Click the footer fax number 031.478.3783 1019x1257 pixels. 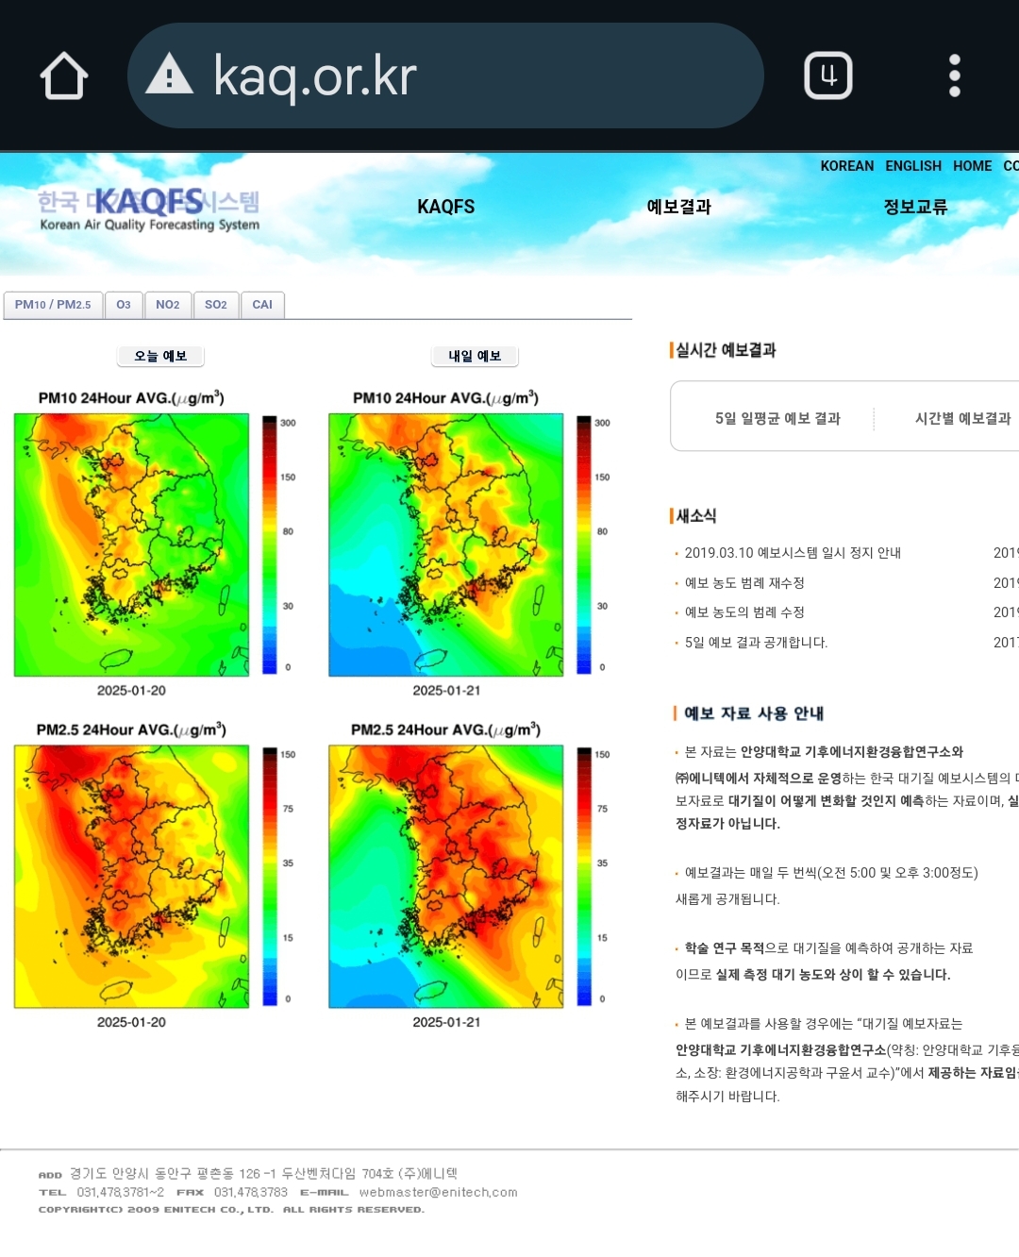pyautogui.click(x=251, y=1192)
